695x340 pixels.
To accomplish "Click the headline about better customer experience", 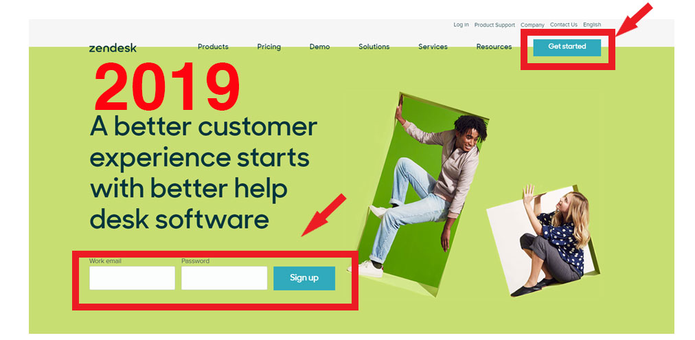I will (x=203, y=173).
